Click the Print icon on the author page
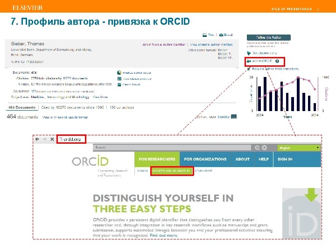Viewport: 336px width, 252px height. point(205,35)
